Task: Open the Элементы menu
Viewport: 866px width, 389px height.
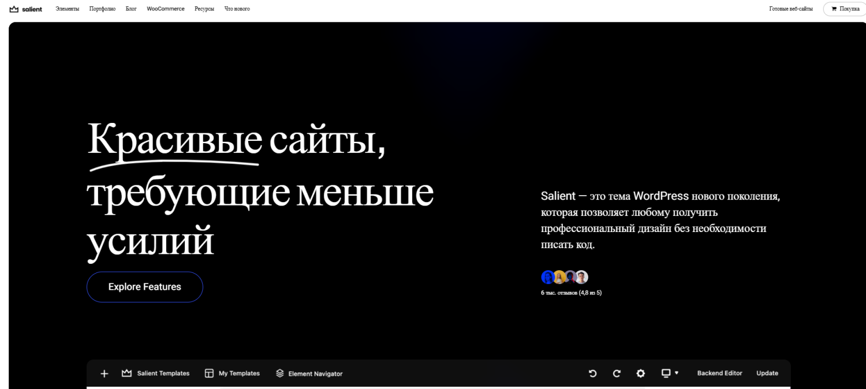Action: tap(67, 9)
